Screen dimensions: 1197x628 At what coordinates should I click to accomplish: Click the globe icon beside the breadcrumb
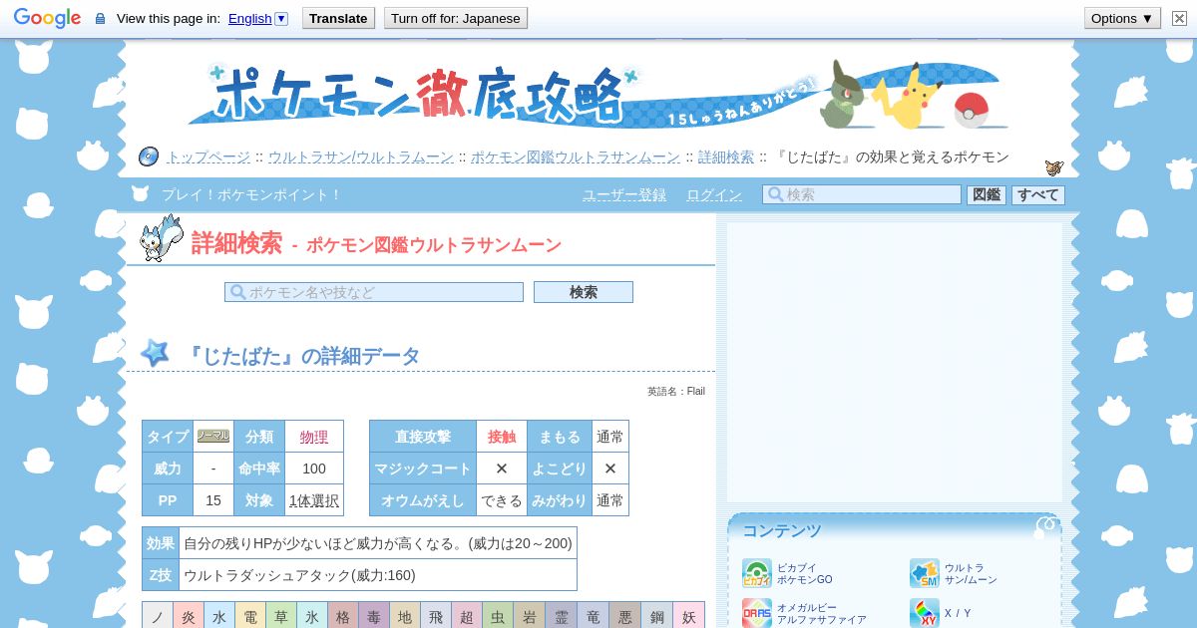[149, 157]
